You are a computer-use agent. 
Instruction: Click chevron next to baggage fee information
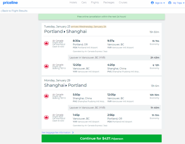(73, 133)
